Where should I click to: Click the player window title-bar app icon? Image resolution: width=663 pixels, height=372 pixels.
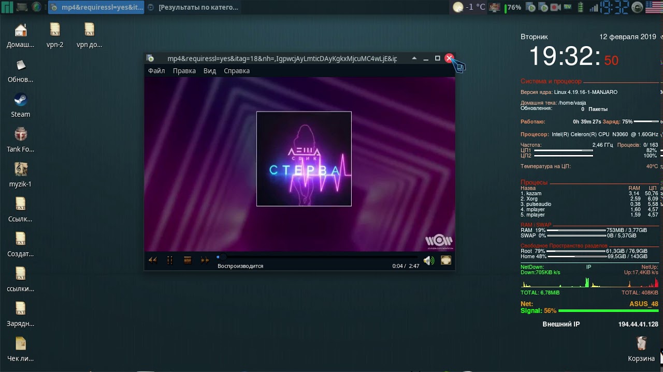pyautogui.click(x=150, y=58)
